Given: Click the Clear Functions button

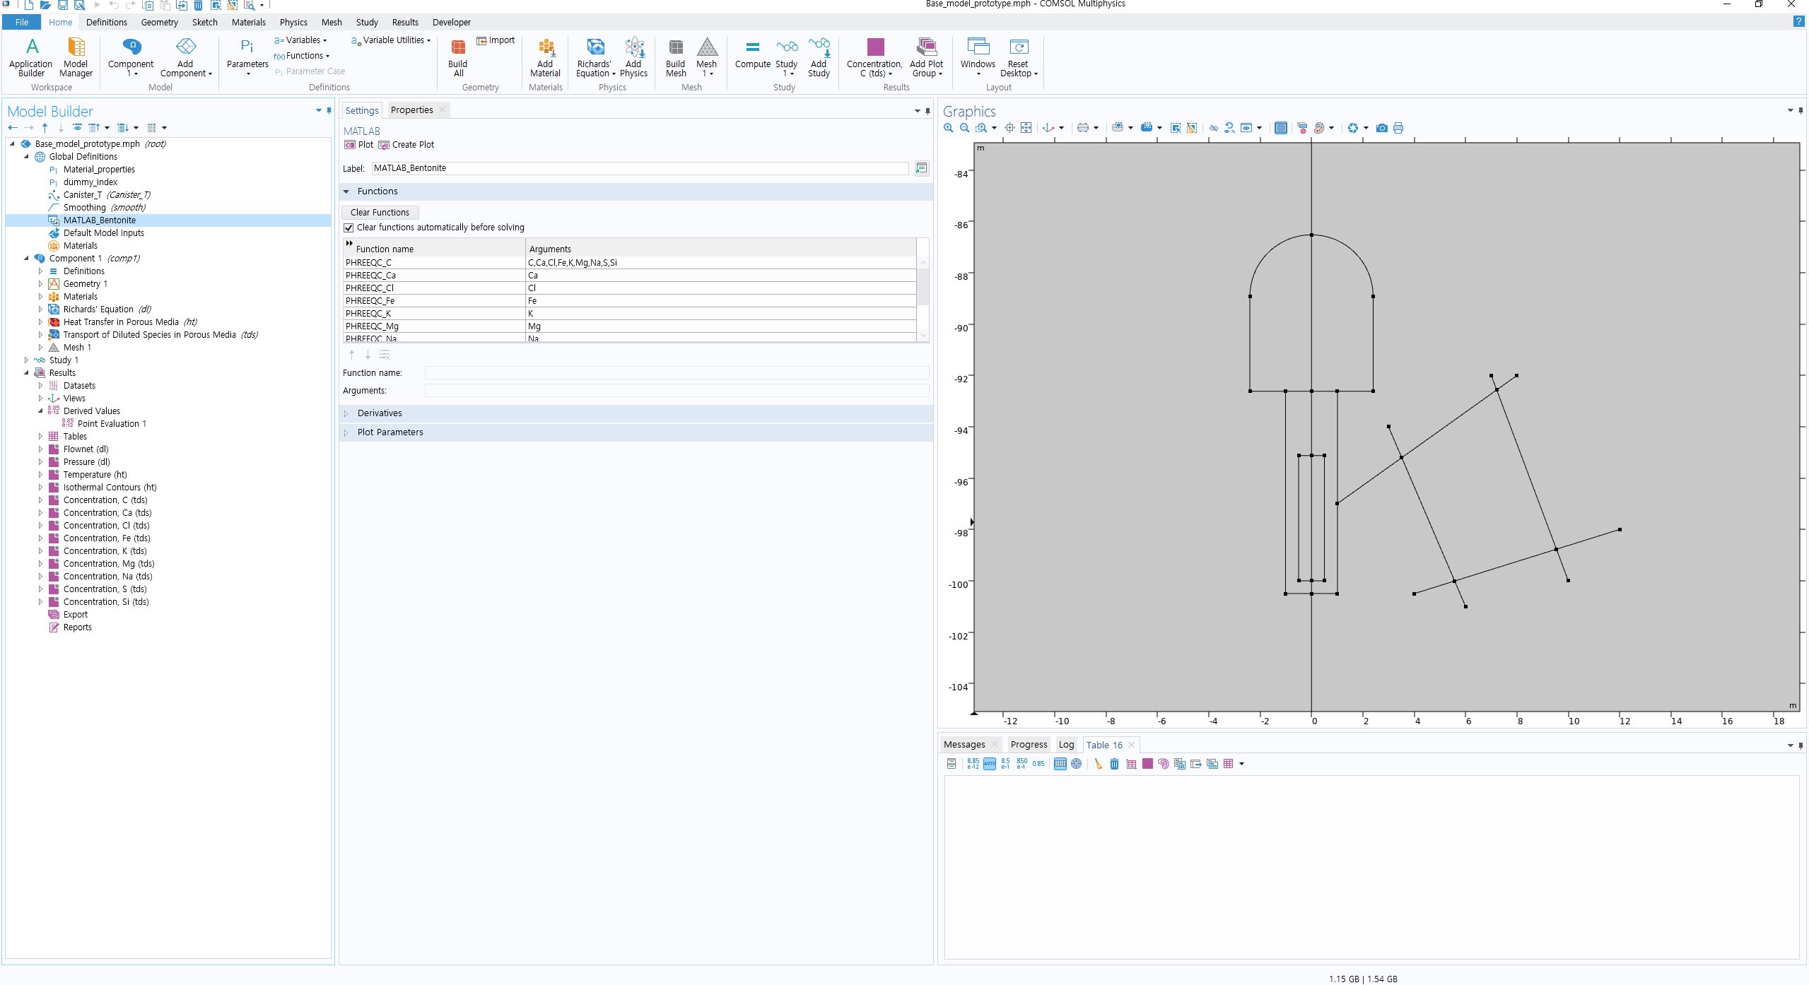Looking at the screenshot, I should [x=380, y=213].
